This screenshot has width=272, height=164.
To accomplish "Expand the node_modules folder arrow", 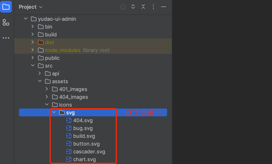I will [x=33, y=50].
